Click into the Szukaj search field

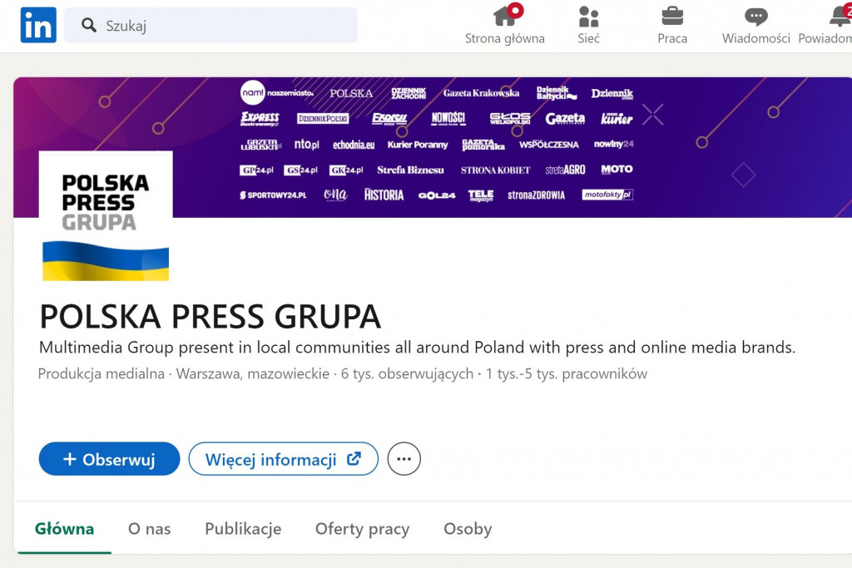point(225,26)
